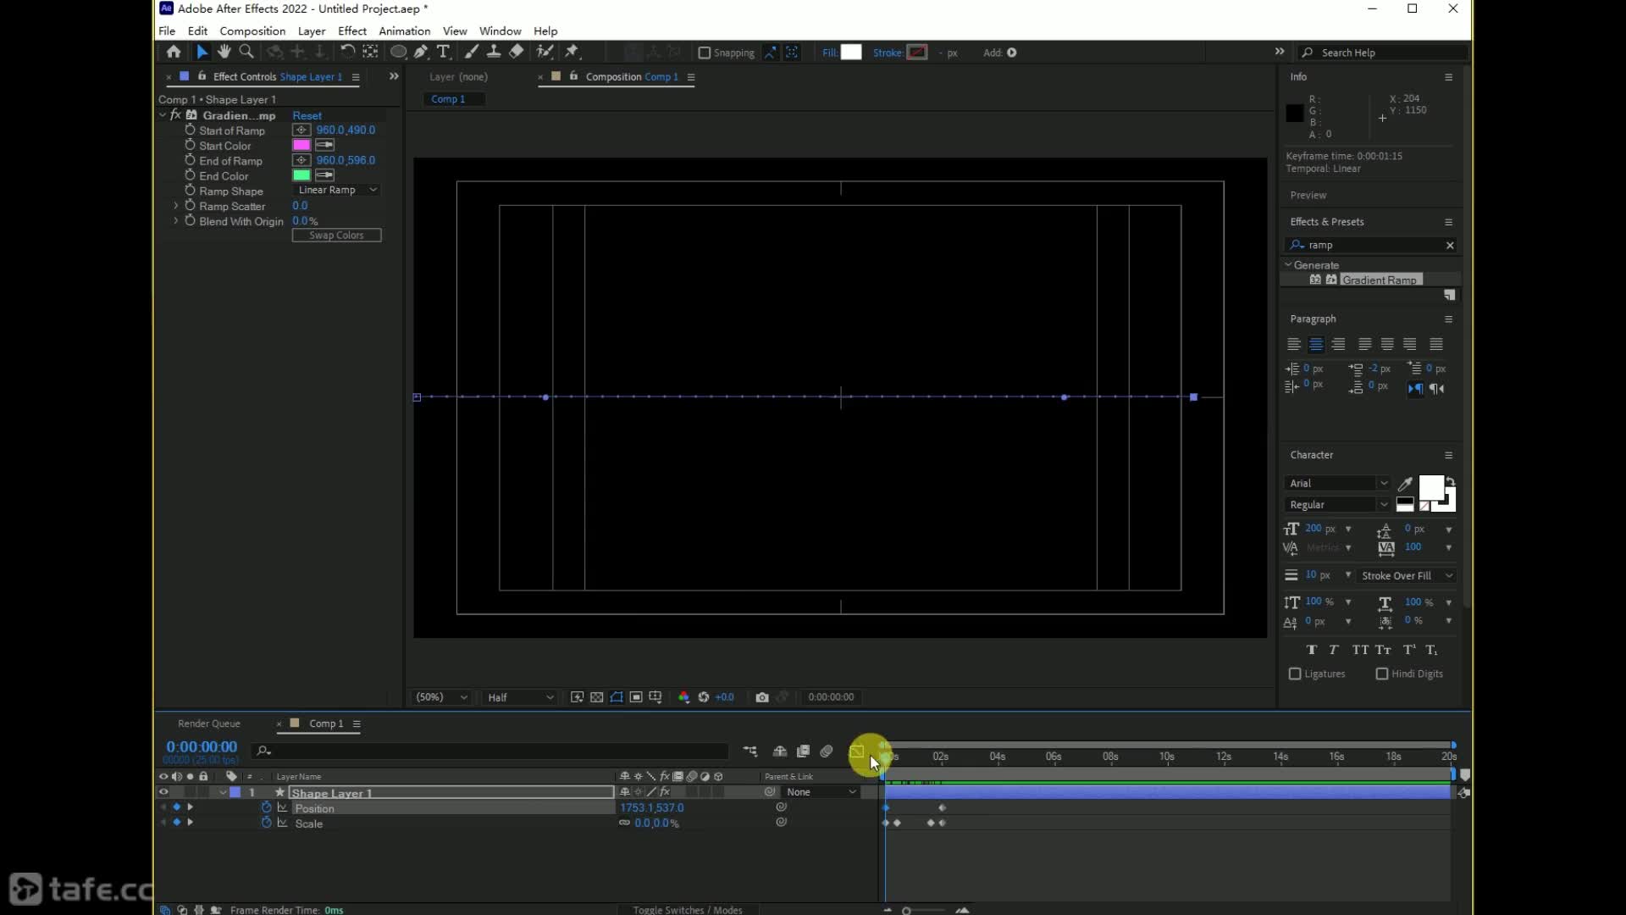Collapse the Generate effects category
1626x915 pixels.
pyautogui.click(x=1288, y=265)
